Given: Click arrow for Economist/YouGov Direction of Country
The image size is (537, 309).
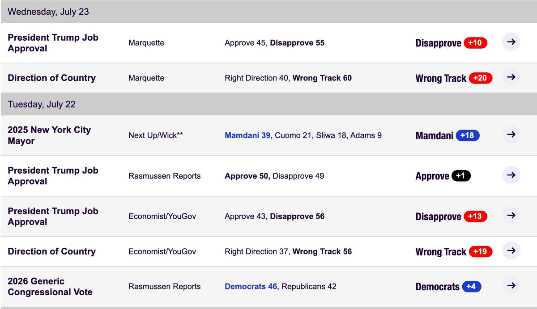Looking at the screenshot, I should coord(511,251).
